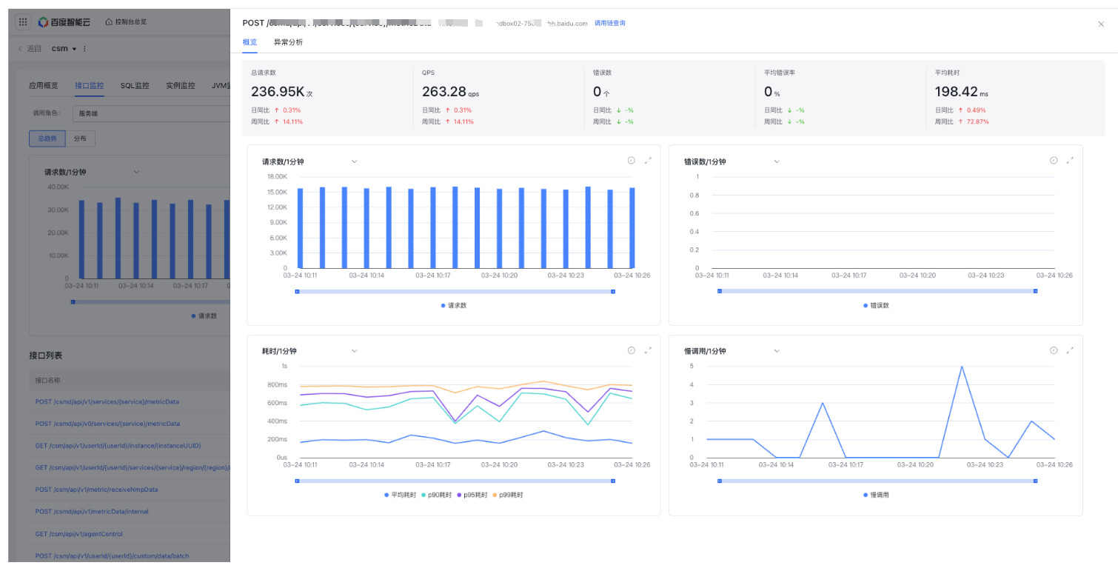The width and height of the screenshot is (1118, 571).
Task: Open the 调用链查询 link
Action: (x=610, y=24)
